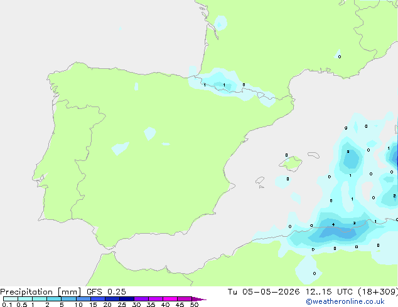This screenshot has height=307, width=398.
Task: Click the '25' legend scale label
Action: point(122,304)
